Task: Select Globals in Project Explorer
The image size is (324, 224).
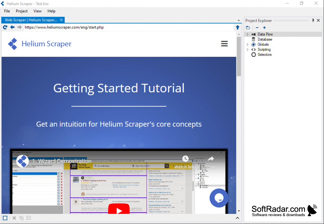Action: [263, 45]
